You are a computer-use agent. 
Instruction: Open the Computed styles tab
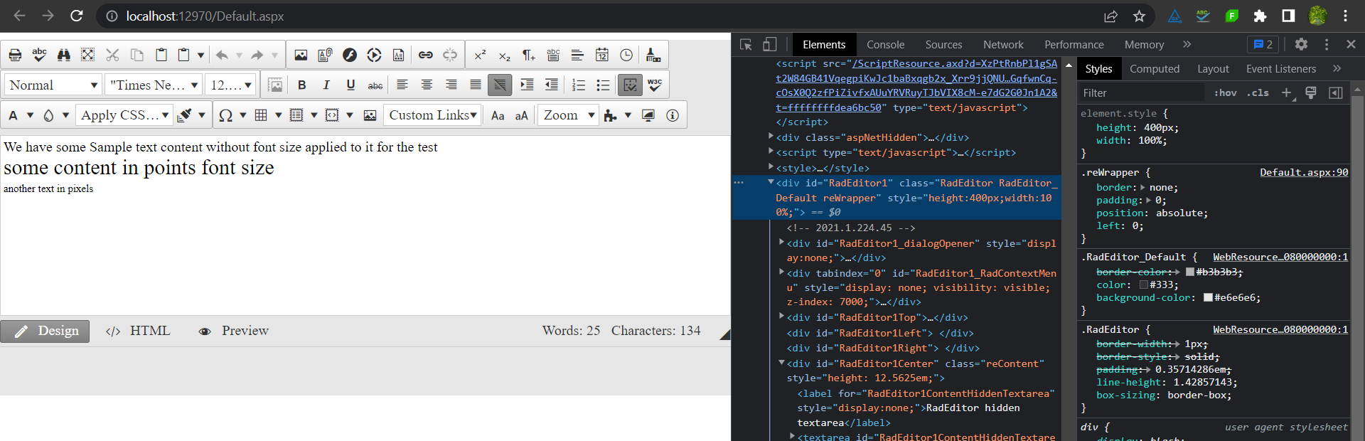1154,69
